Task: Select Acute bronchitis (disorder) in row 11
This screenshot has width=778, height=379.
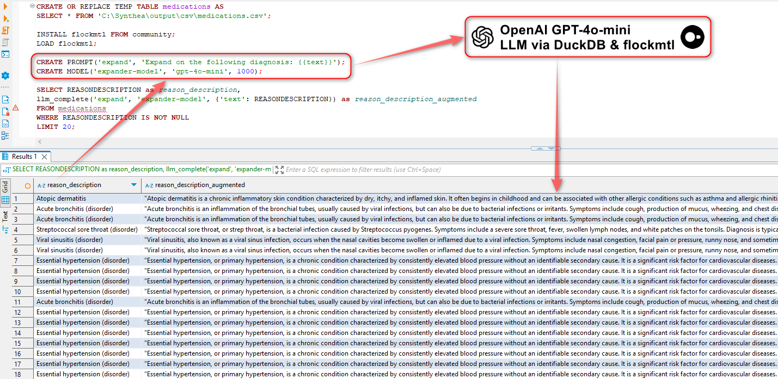Action: (x=87, y=302)
